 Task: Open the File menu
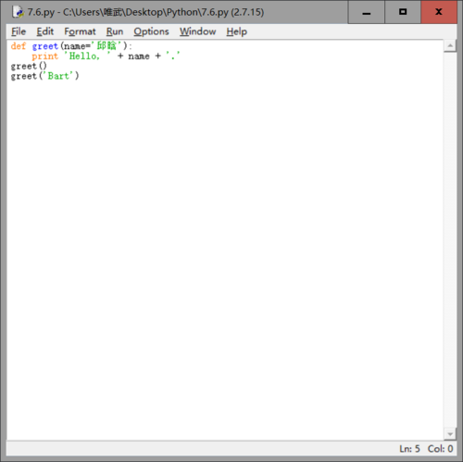[19, 31]
